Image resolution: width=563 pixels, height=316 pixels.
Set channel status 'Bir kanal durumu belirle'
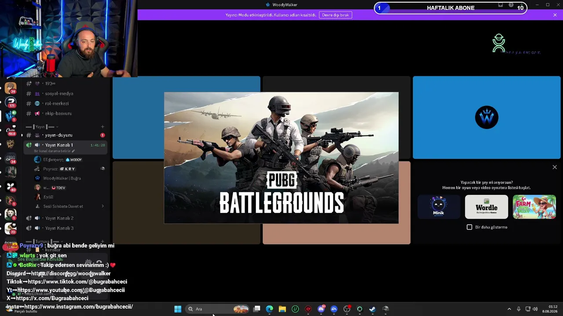pyautogui.click(x=55, y=151)
